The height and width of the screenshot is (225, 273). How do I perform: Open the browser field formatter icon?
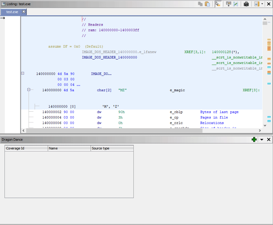point(228,4)
